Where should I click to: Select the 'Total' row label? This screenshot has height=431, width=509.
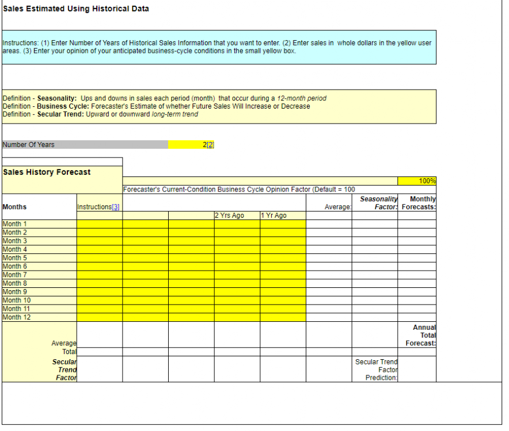coord(70,352)
